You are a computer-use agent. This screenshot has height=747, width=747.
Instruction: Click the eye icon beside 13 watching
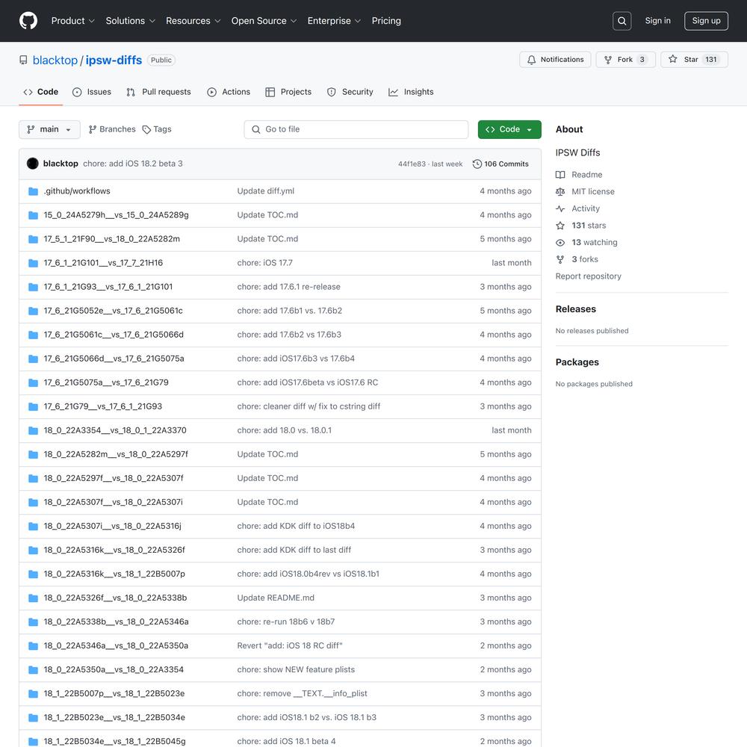560,243
